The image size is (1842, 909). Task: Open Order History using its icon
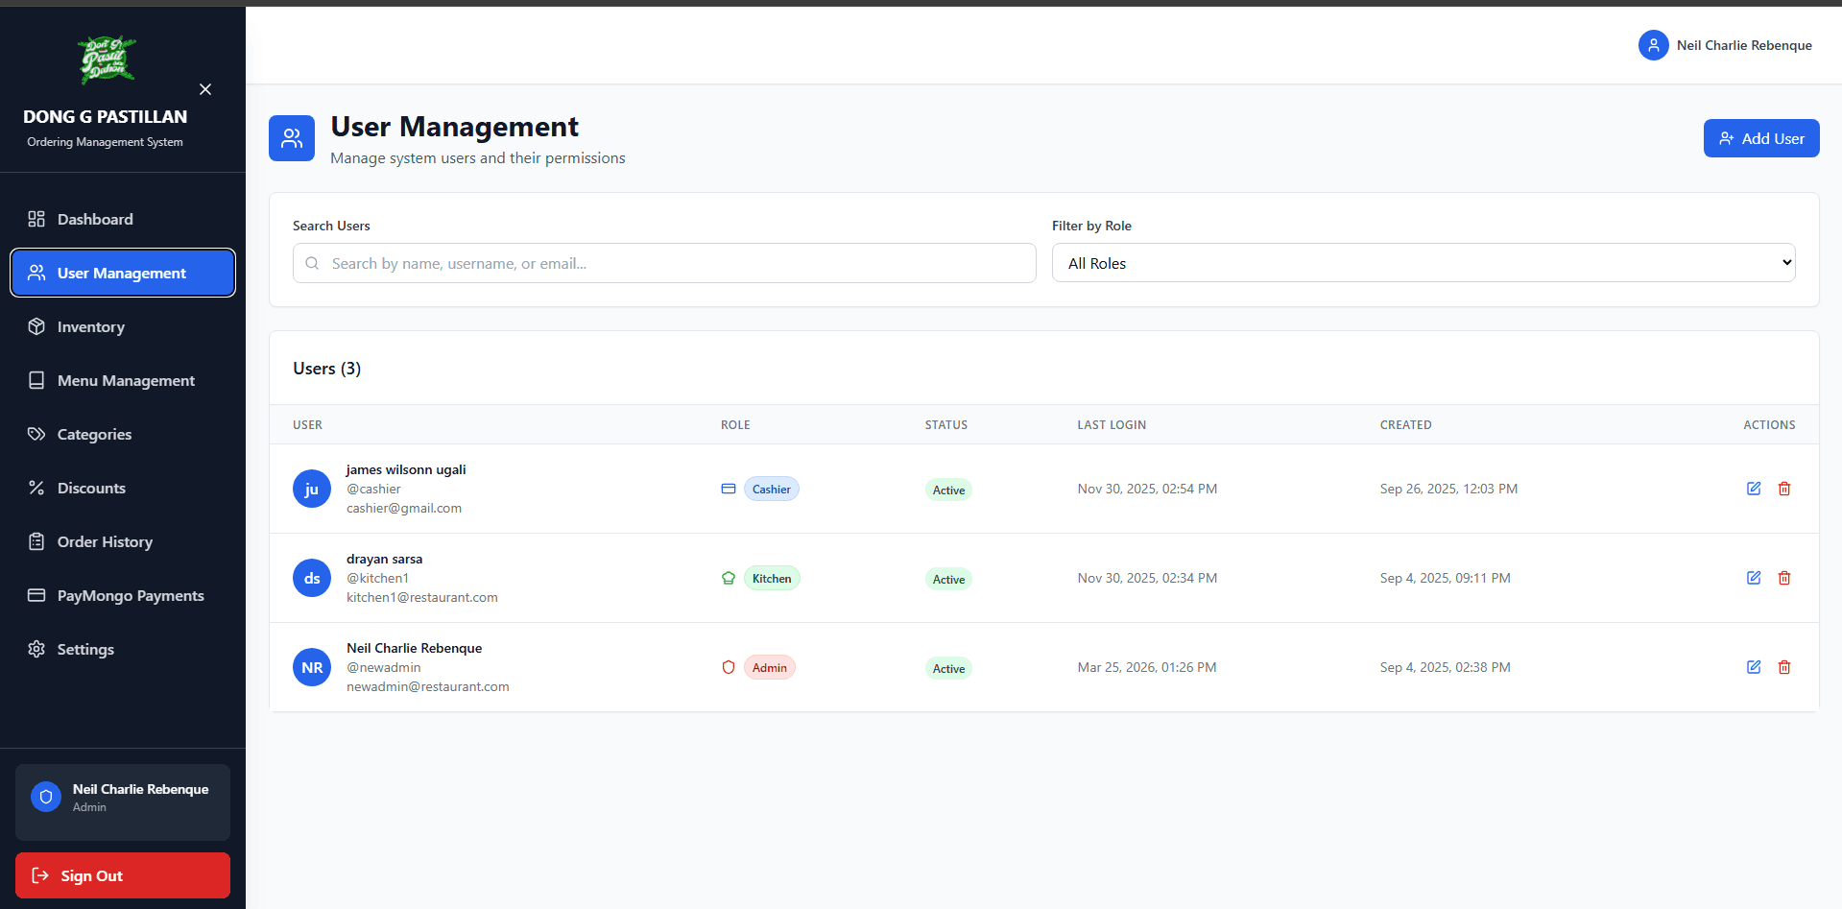pyautogui.click(x=36, y=541)
